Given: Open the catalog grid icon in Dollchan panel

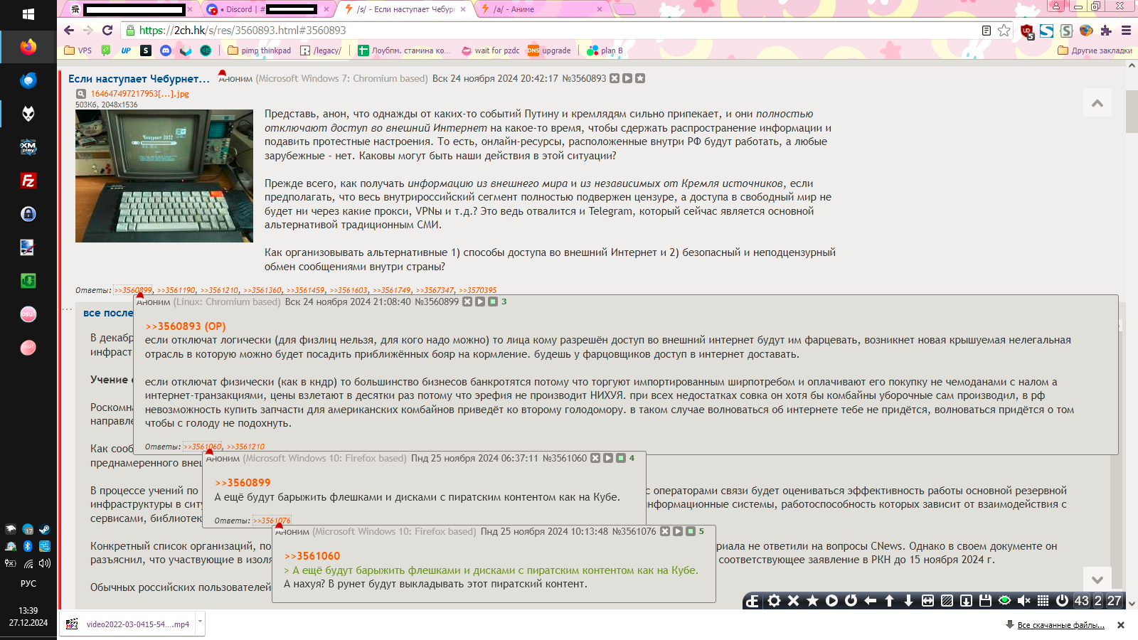Looking at the screenshot, I should (x=1043, y=601).
